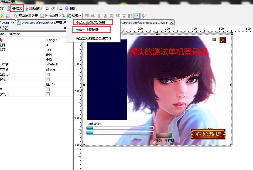Click the small minimize icon on skin

pos(214,39)
